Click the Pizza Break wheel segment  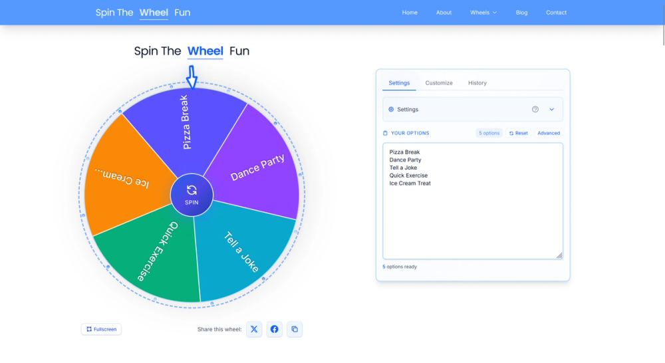point(187,127)
